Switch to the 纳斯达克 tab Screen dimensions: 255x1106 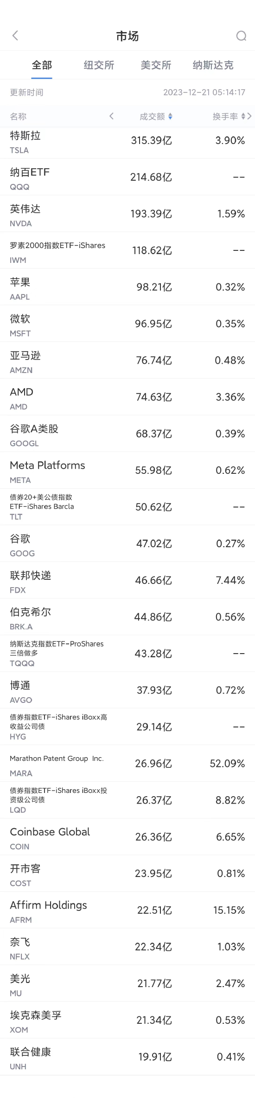coord(213,65)
